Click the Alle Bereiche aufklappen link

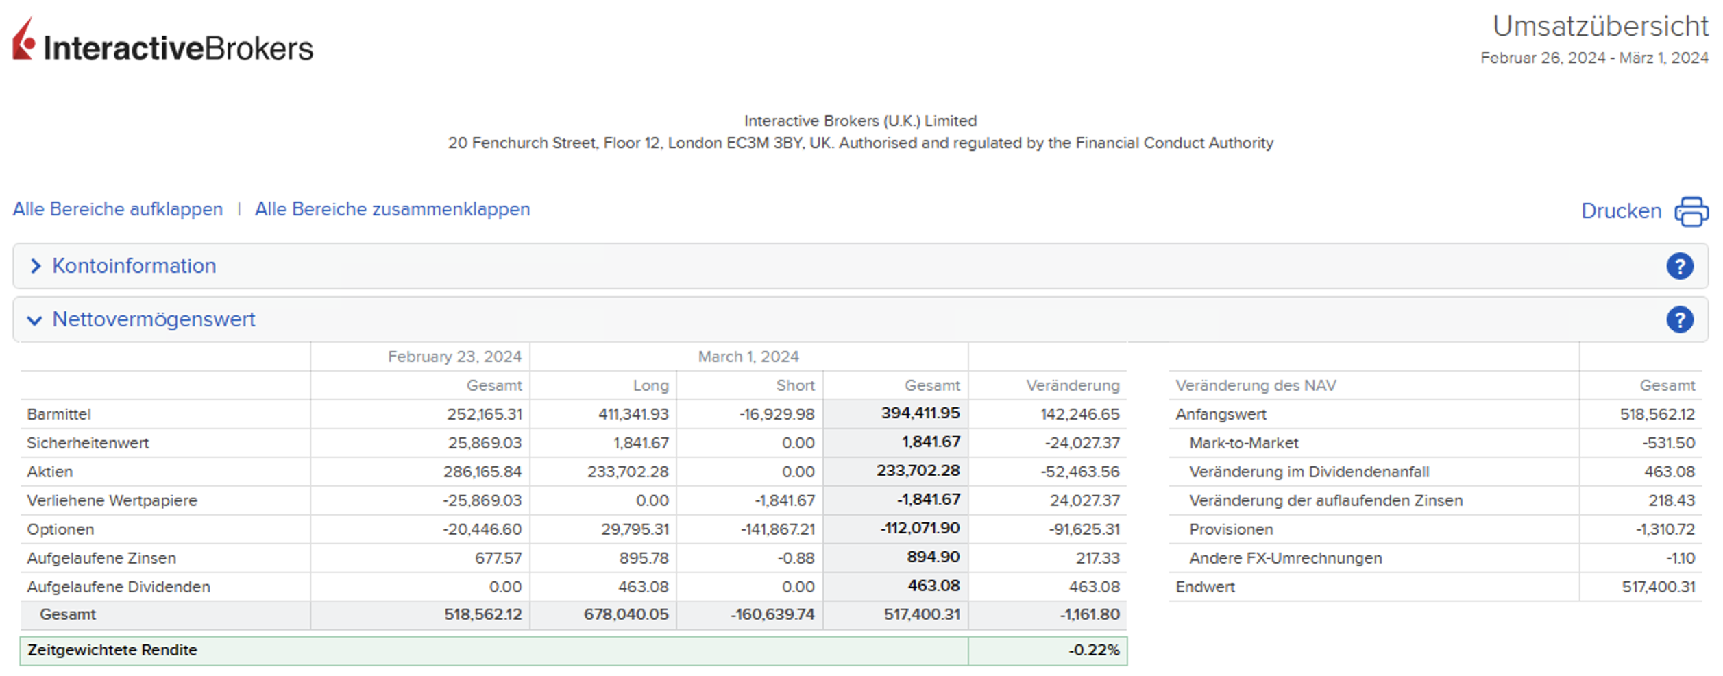click(118, 209)
